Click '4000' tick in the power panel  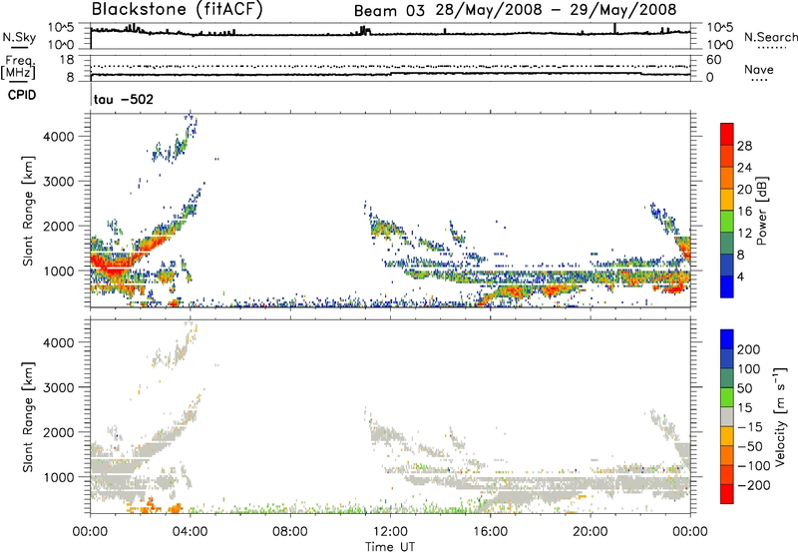pos(59,137)
